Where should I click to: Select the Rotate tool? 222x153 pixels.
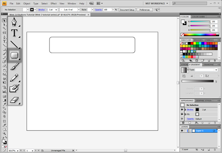(x=4, y=70)
